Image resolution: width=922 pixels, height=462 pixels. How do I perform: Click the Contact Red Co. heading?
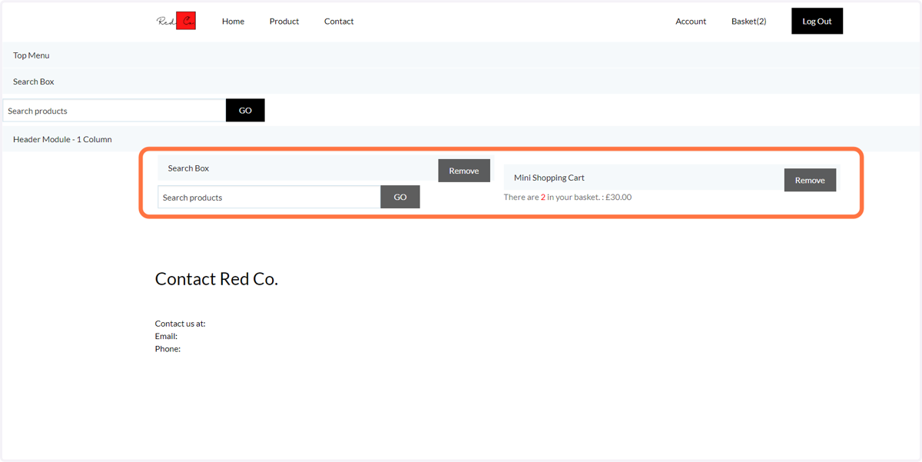click(217, 279)
